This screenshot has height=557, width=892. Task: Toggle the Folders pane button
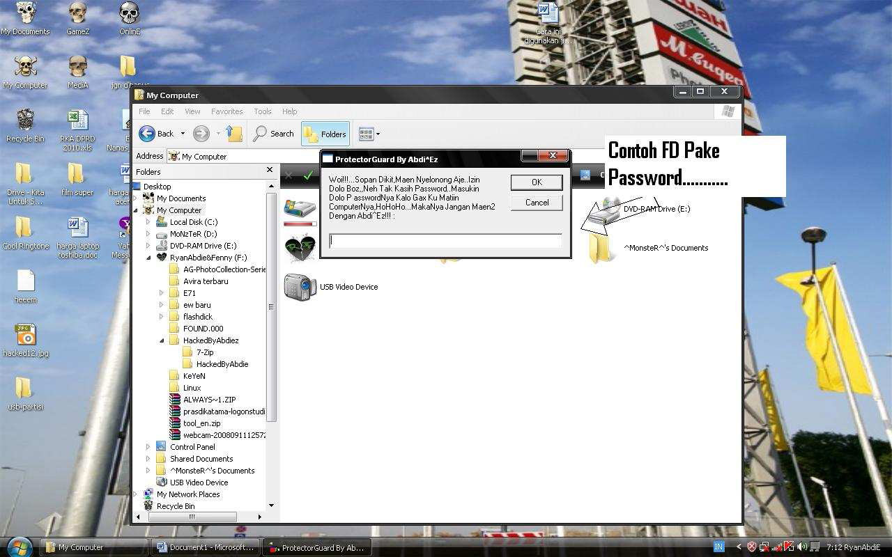[325, 134]
